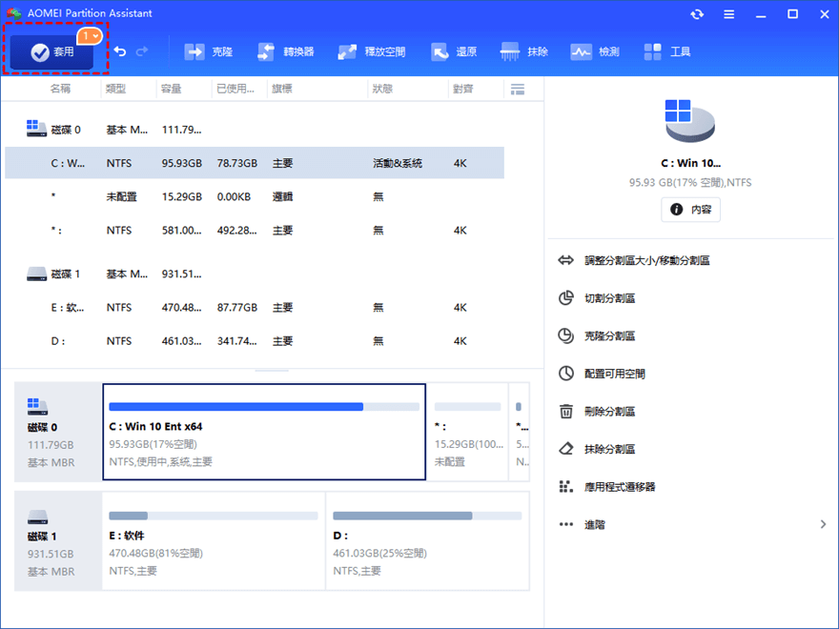Select the C: W... partition row
Viewport: 839px width, 629px height.
255,163
